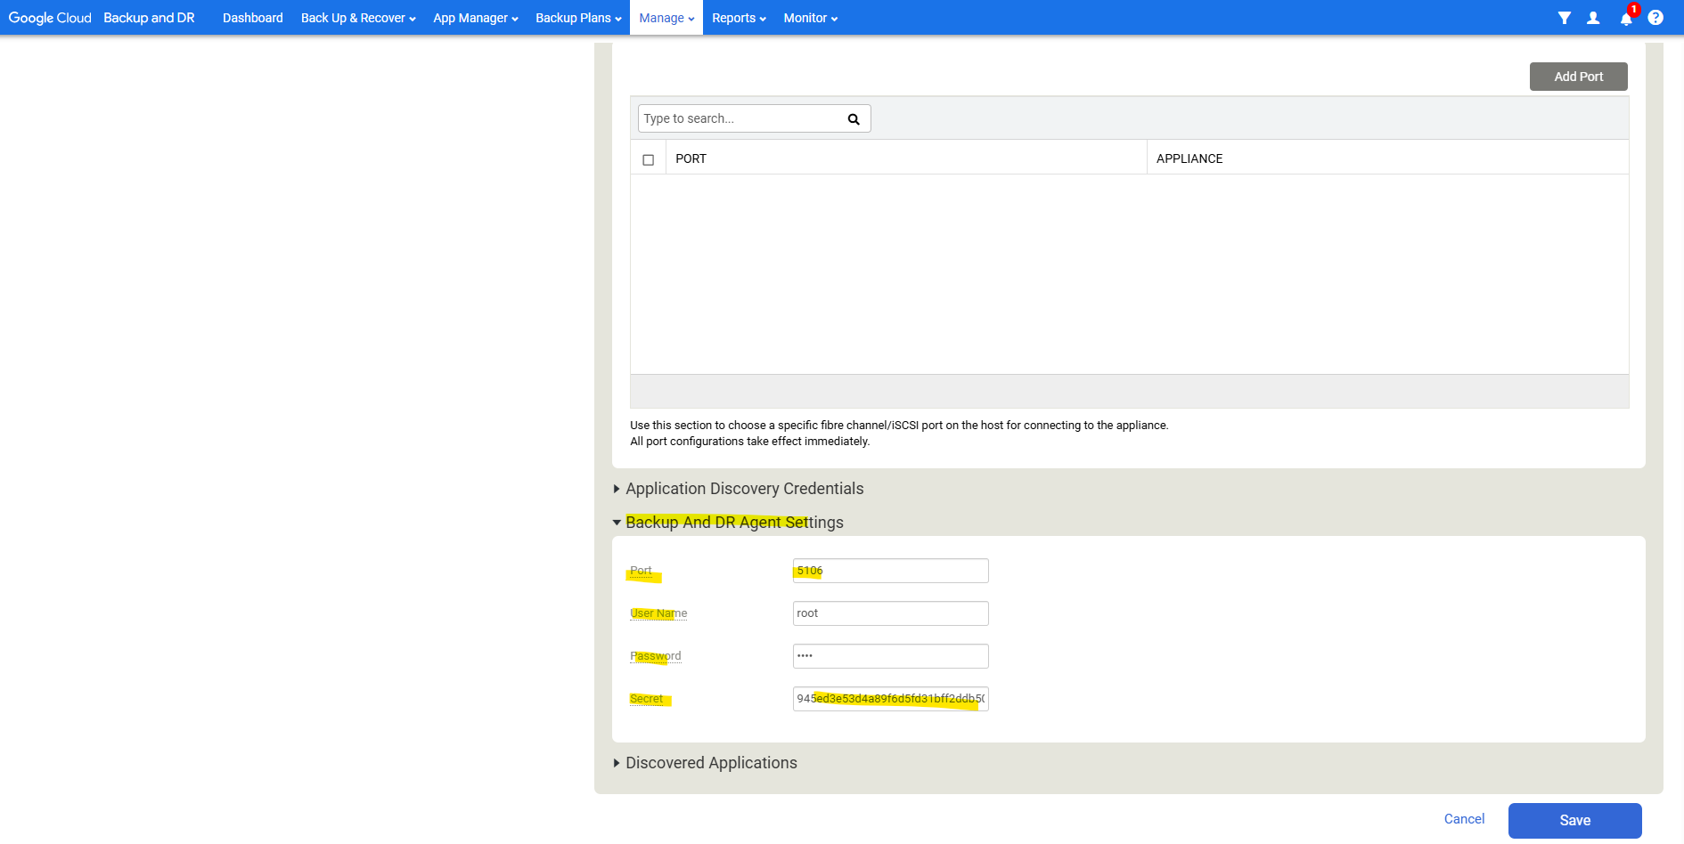Image resolution: width=1684 pixels, height=844 pixels.
Task: Open the Manage dropdown menu
Action: click(x=666, y=18)
